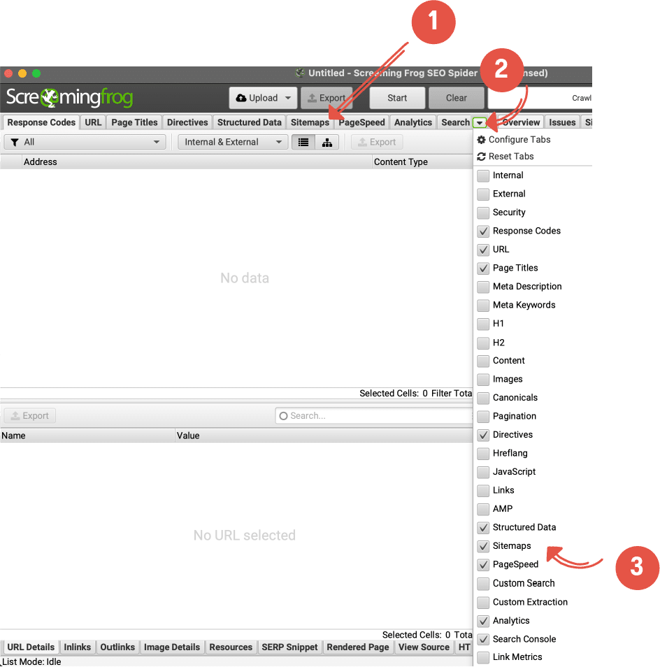Check the JavaScript option
Viewport: 660px width, 667px height.
click(x=483, y=472)
